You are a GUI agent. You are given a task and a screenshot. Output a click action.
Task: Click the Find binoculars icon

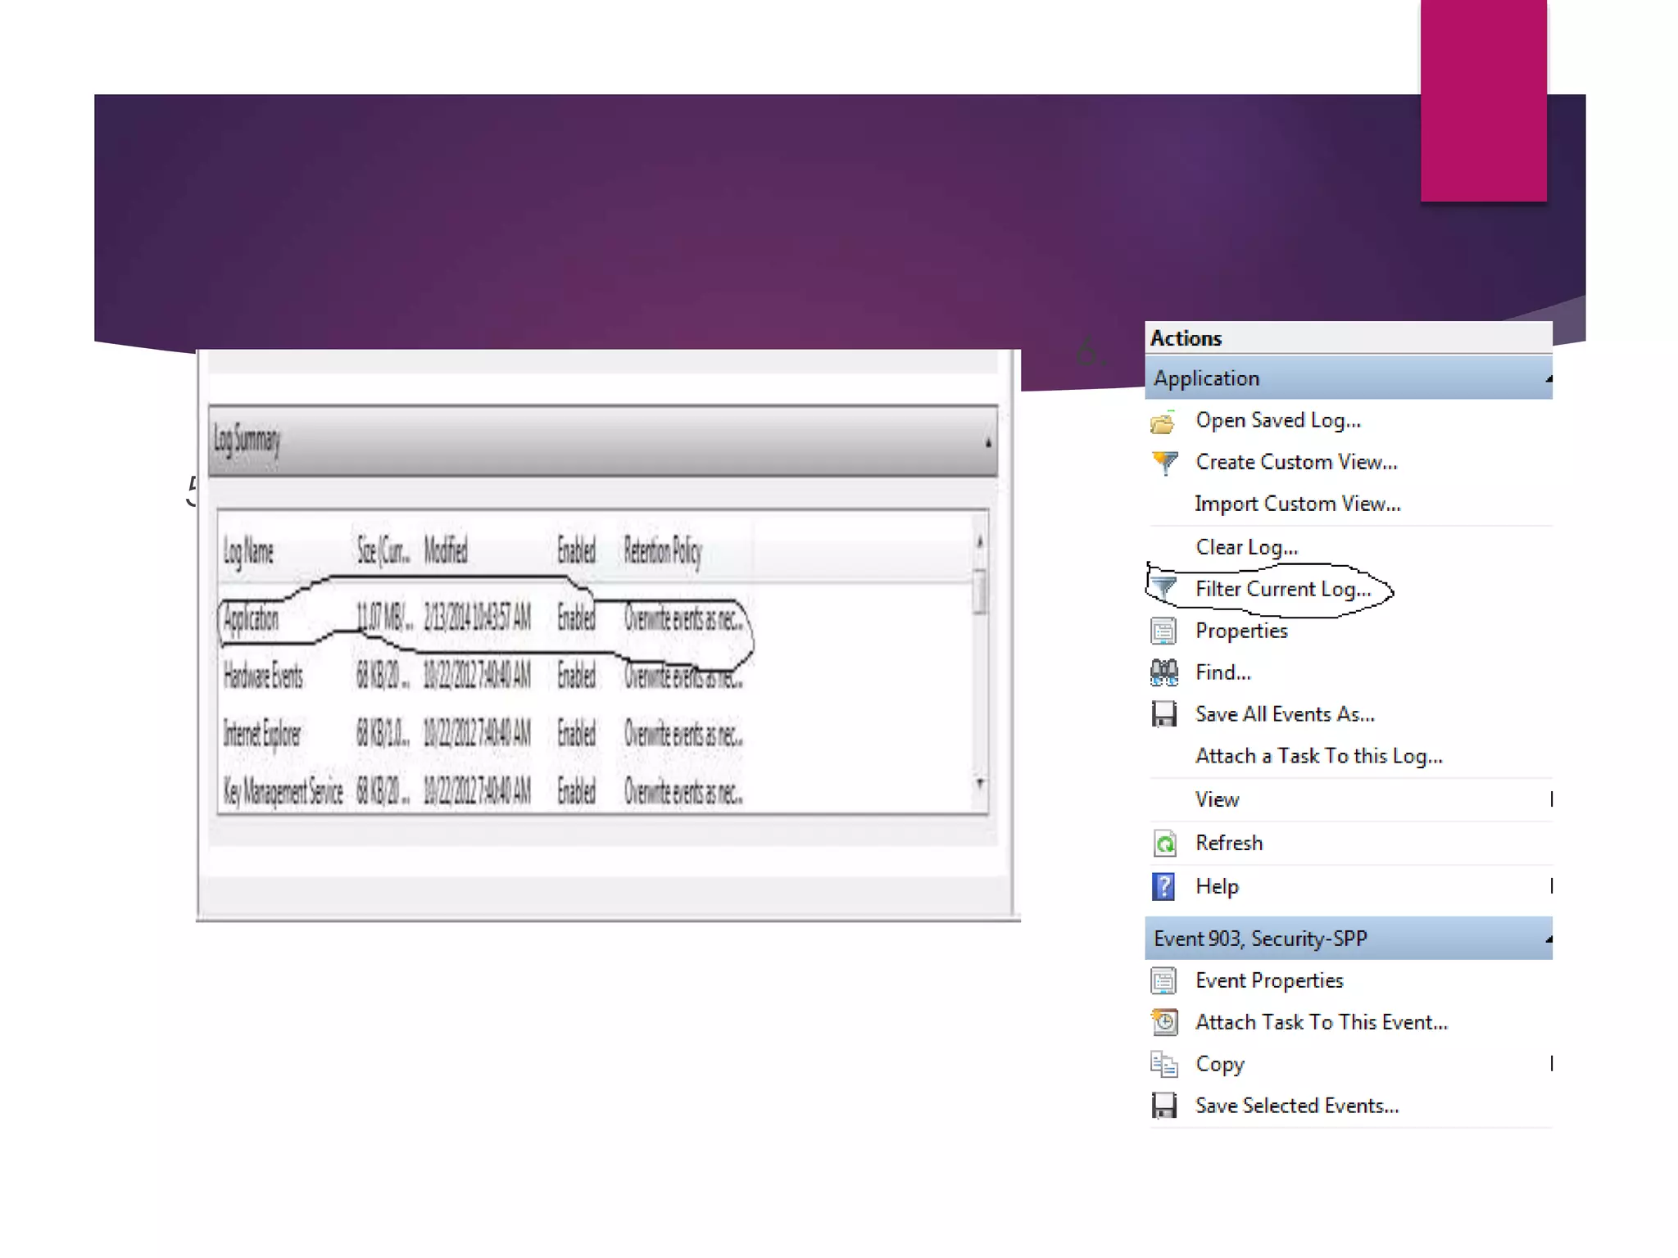1163,672
